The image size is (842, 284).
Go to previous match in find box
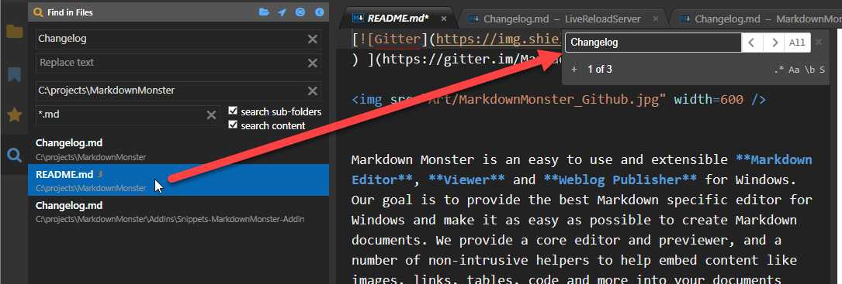[752, 43]
